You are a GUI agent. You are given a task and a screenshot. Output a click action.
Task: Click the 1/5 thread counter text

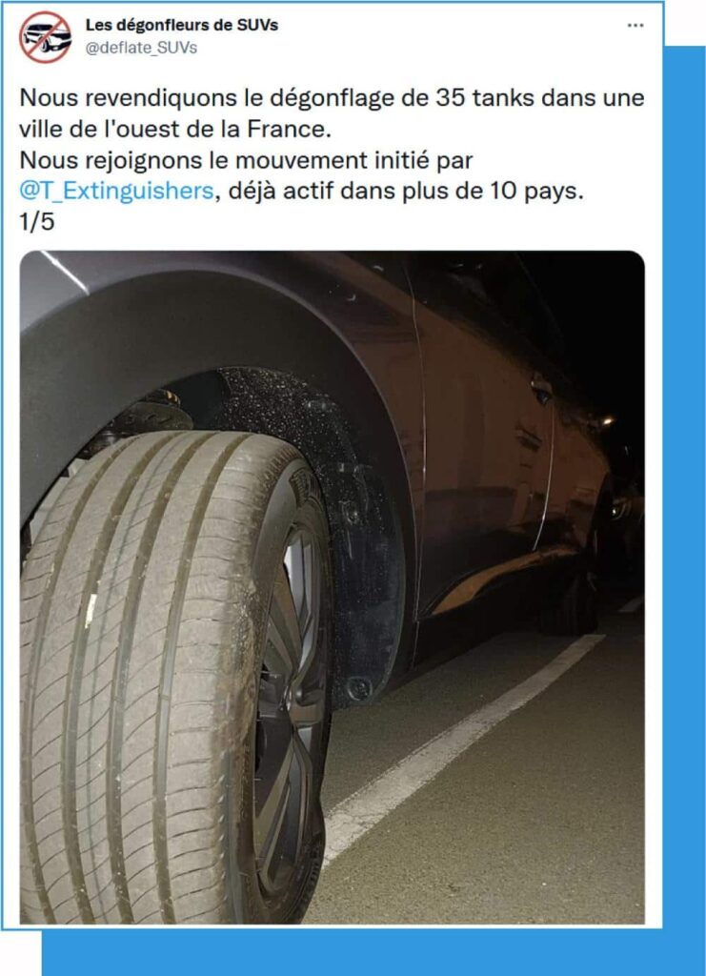coord(37,222)
